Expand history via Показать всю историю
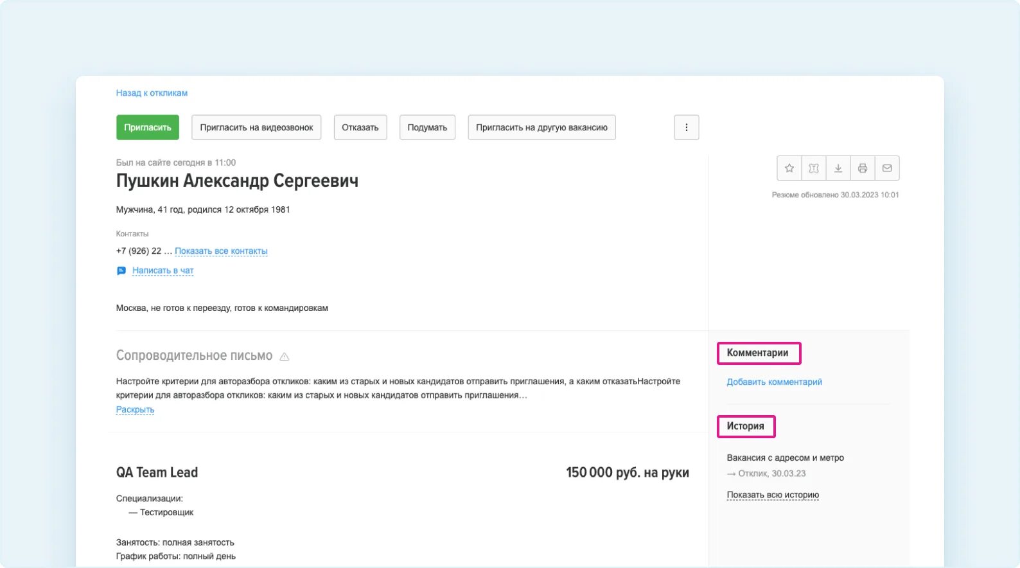Screen dimensions: 1020x568 click(773, 495)
